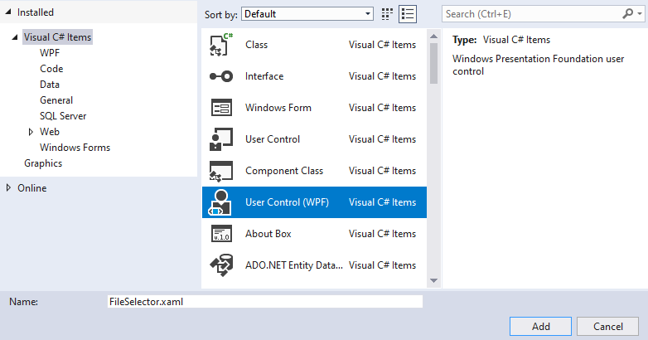648x340 pixels.
Task: Click the Cancel button
Action: (608, 327)
